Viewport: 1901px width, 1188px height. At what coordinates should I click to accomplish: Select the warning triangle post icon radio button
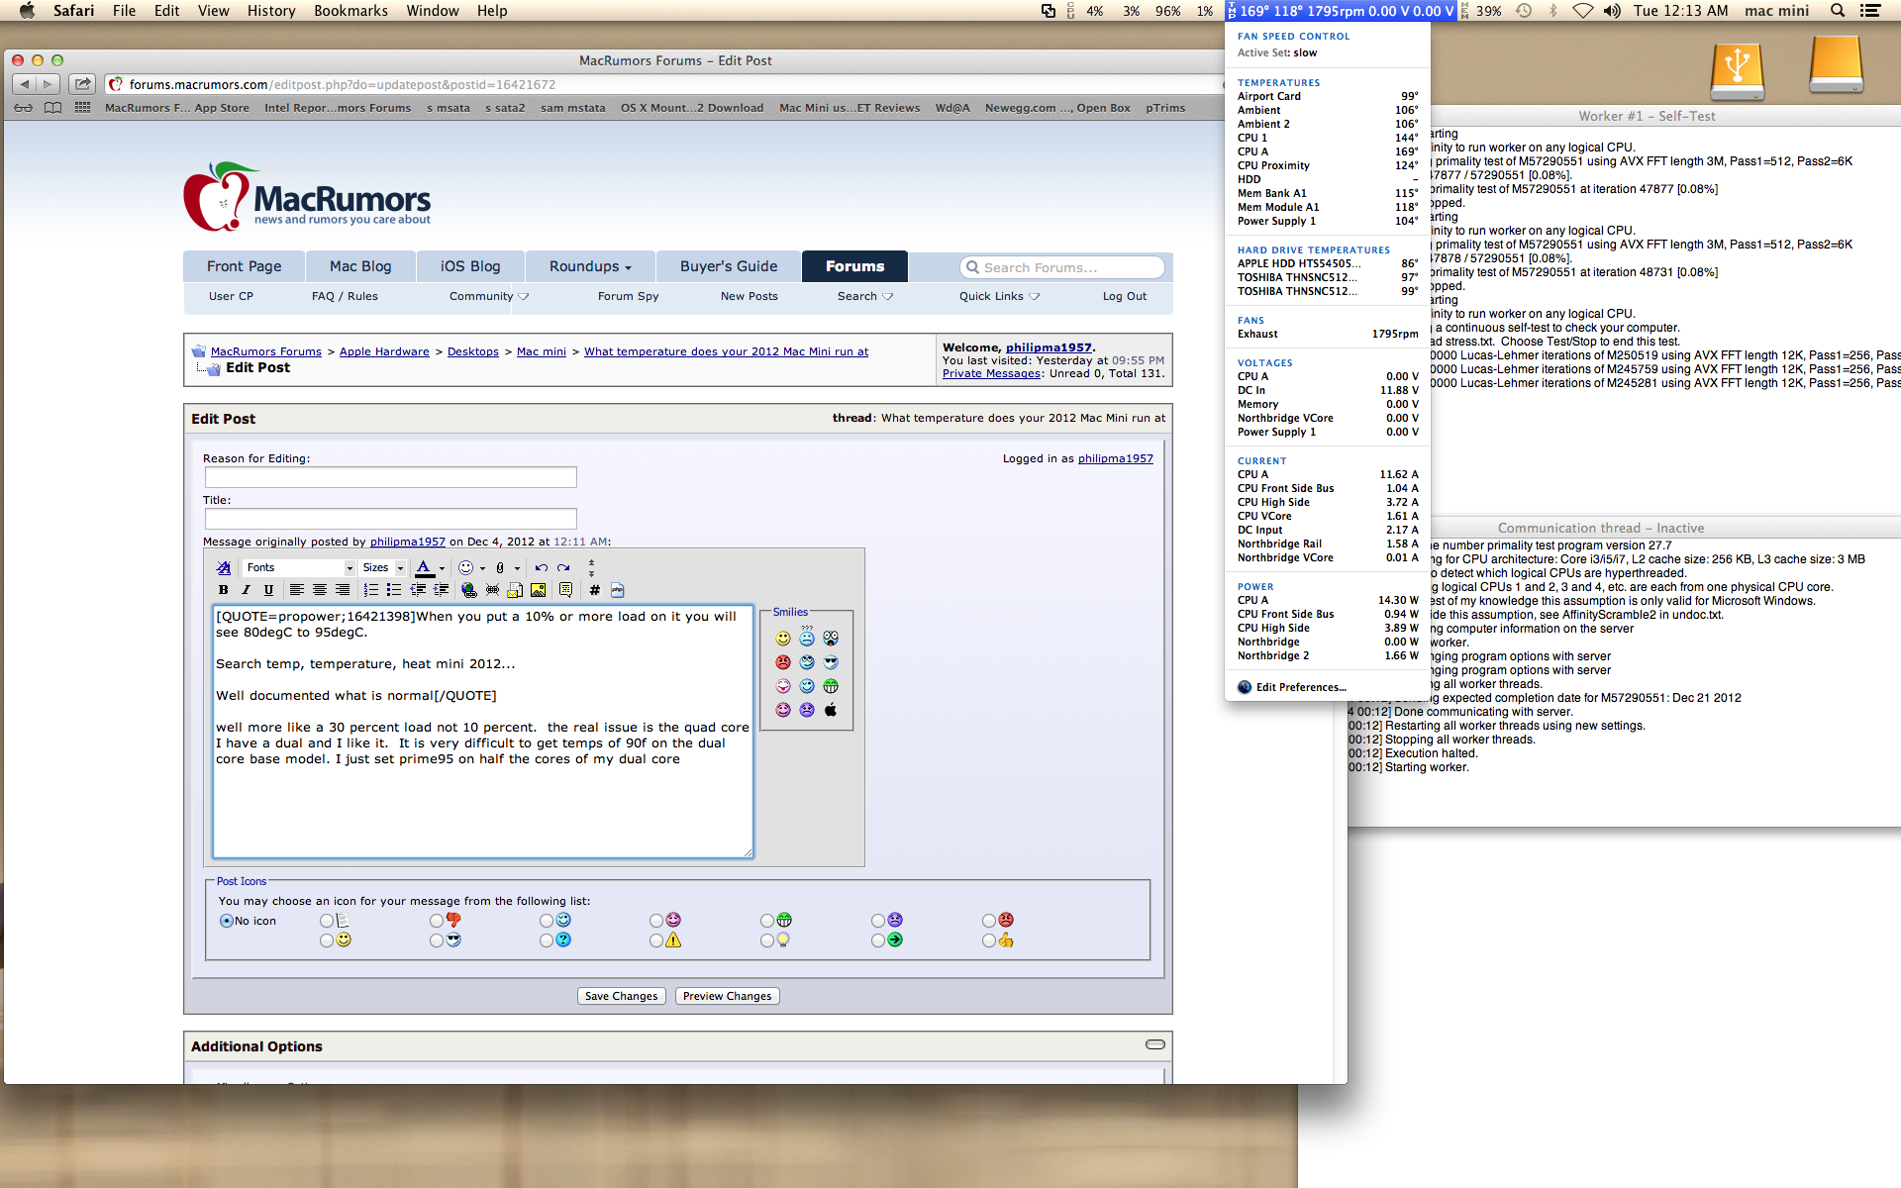pos(656,940)
